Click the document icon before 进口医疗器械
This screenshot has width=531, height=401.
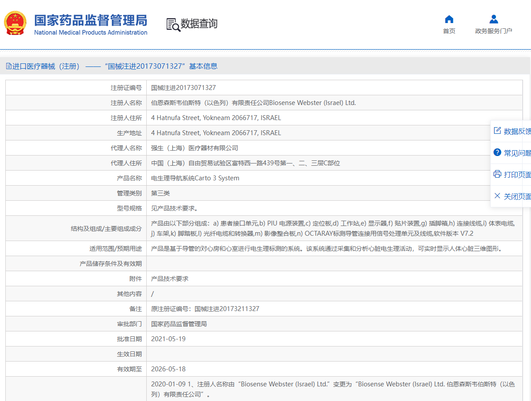9,66
